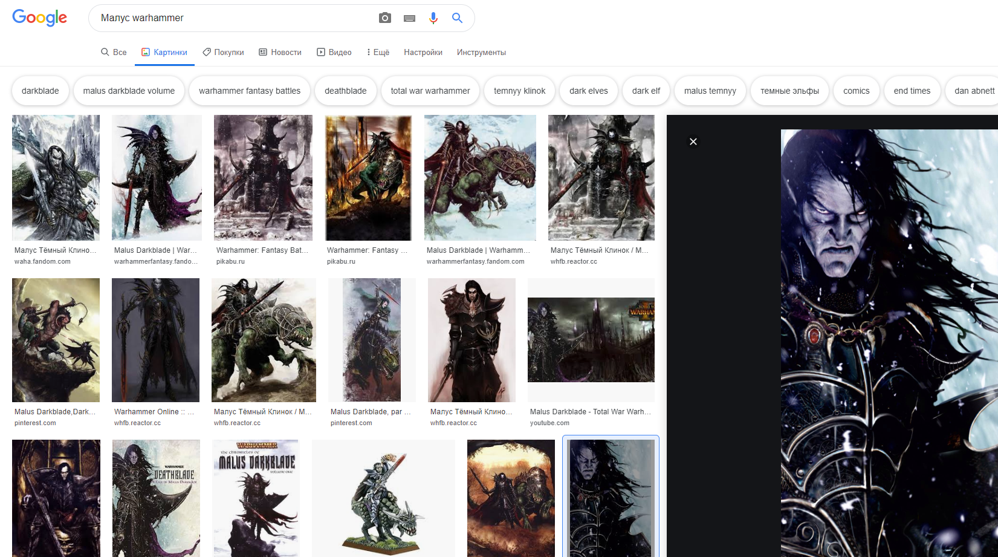Open waha.fandom.com image thumbnail

(x=56, y=178)
